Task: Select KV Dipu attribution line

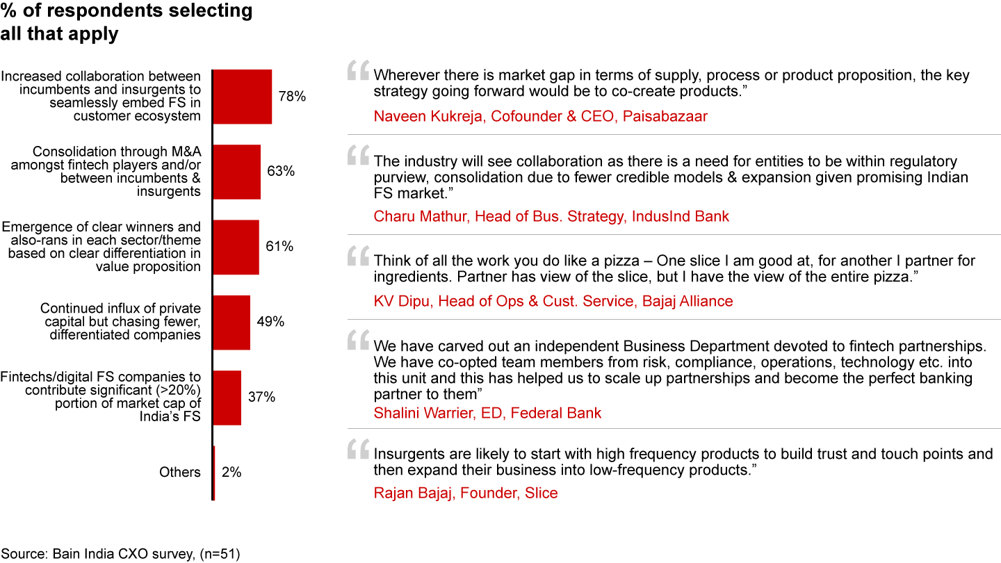Action: [x=553, y=301]
